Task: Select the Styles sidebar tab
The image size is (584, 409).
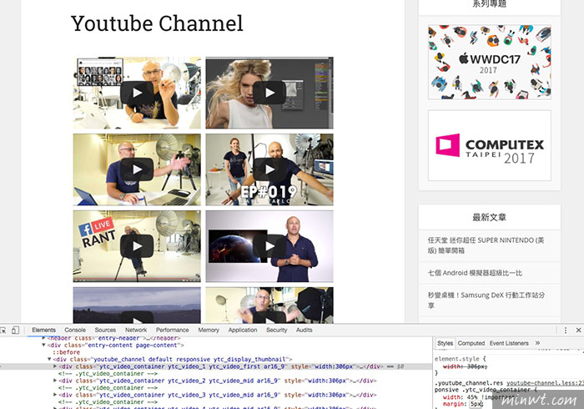Action: click(x=445, y=343)
